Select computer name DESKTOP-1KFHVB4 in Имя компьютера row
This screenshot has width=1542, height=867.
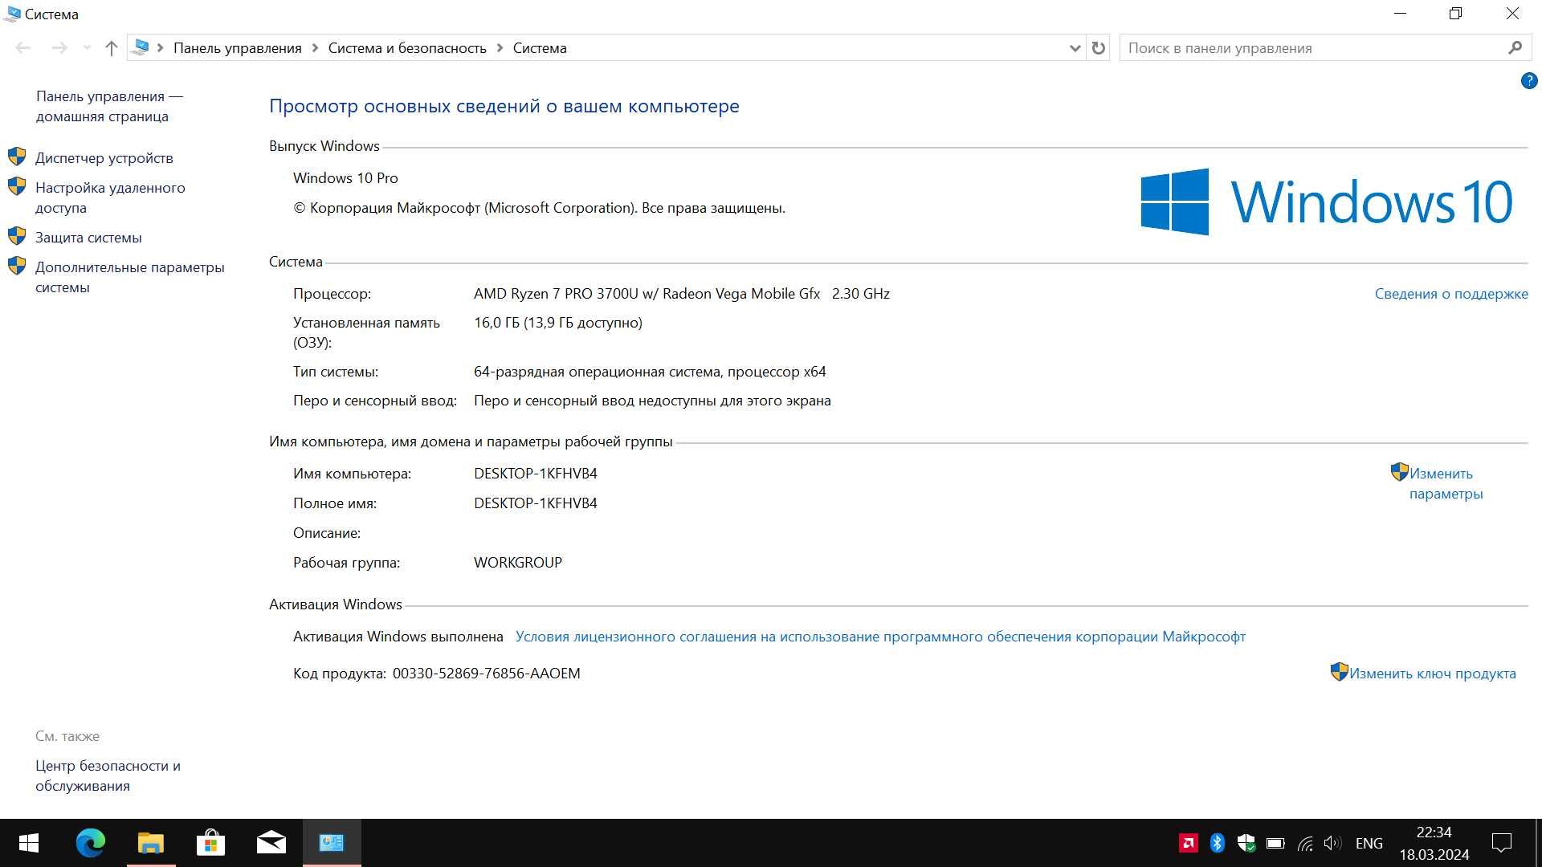tap(536, 474)
